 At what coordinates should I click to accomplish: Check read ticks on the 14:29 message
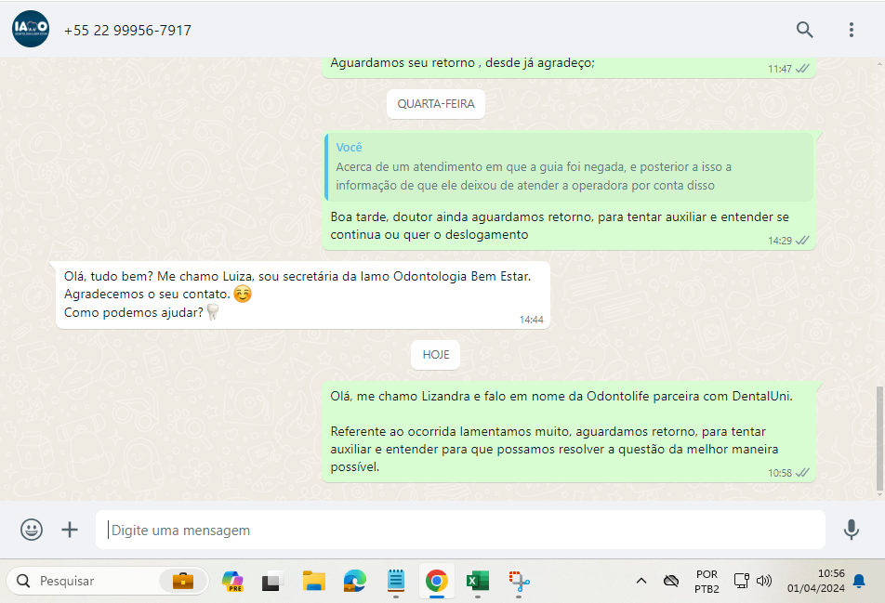tap(802, 241)
